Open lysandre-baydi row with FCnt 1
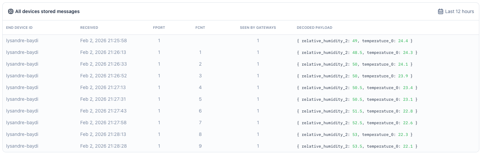The image size is (483, 156). pos(241,52)
